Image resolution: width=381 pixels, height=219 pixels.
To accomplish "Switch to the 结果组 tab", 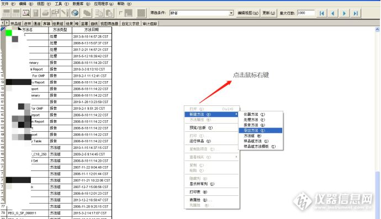I will 58,24.
